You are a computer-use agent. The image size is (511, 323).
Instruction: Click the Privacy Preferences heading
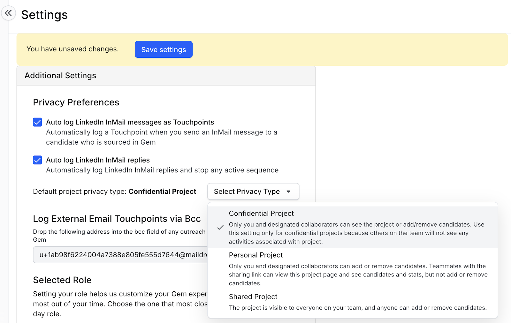click(x=76, y=102)
